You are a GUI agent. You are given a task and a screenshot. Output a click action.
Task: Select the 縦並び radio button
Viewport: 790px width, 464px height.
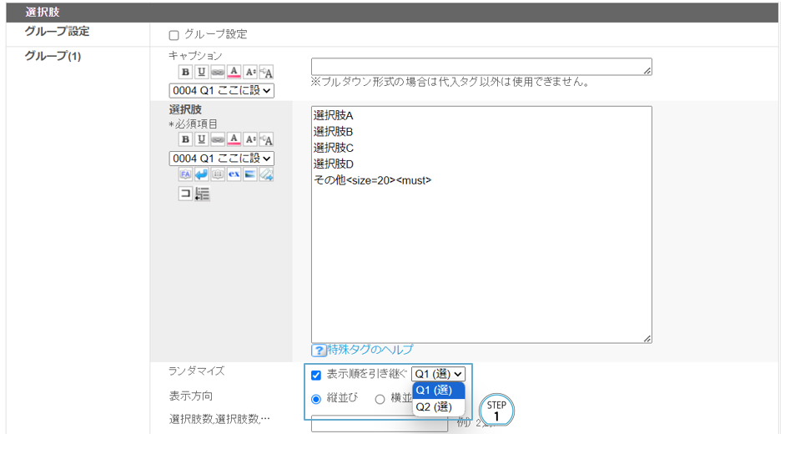(316, 399)
